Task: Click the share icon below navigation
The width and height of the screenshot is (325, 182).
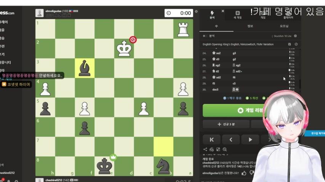Action: coord(205,149)
